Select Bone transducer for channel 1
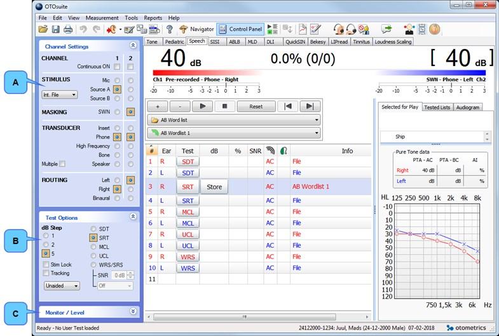 click(x=118, y=155)
